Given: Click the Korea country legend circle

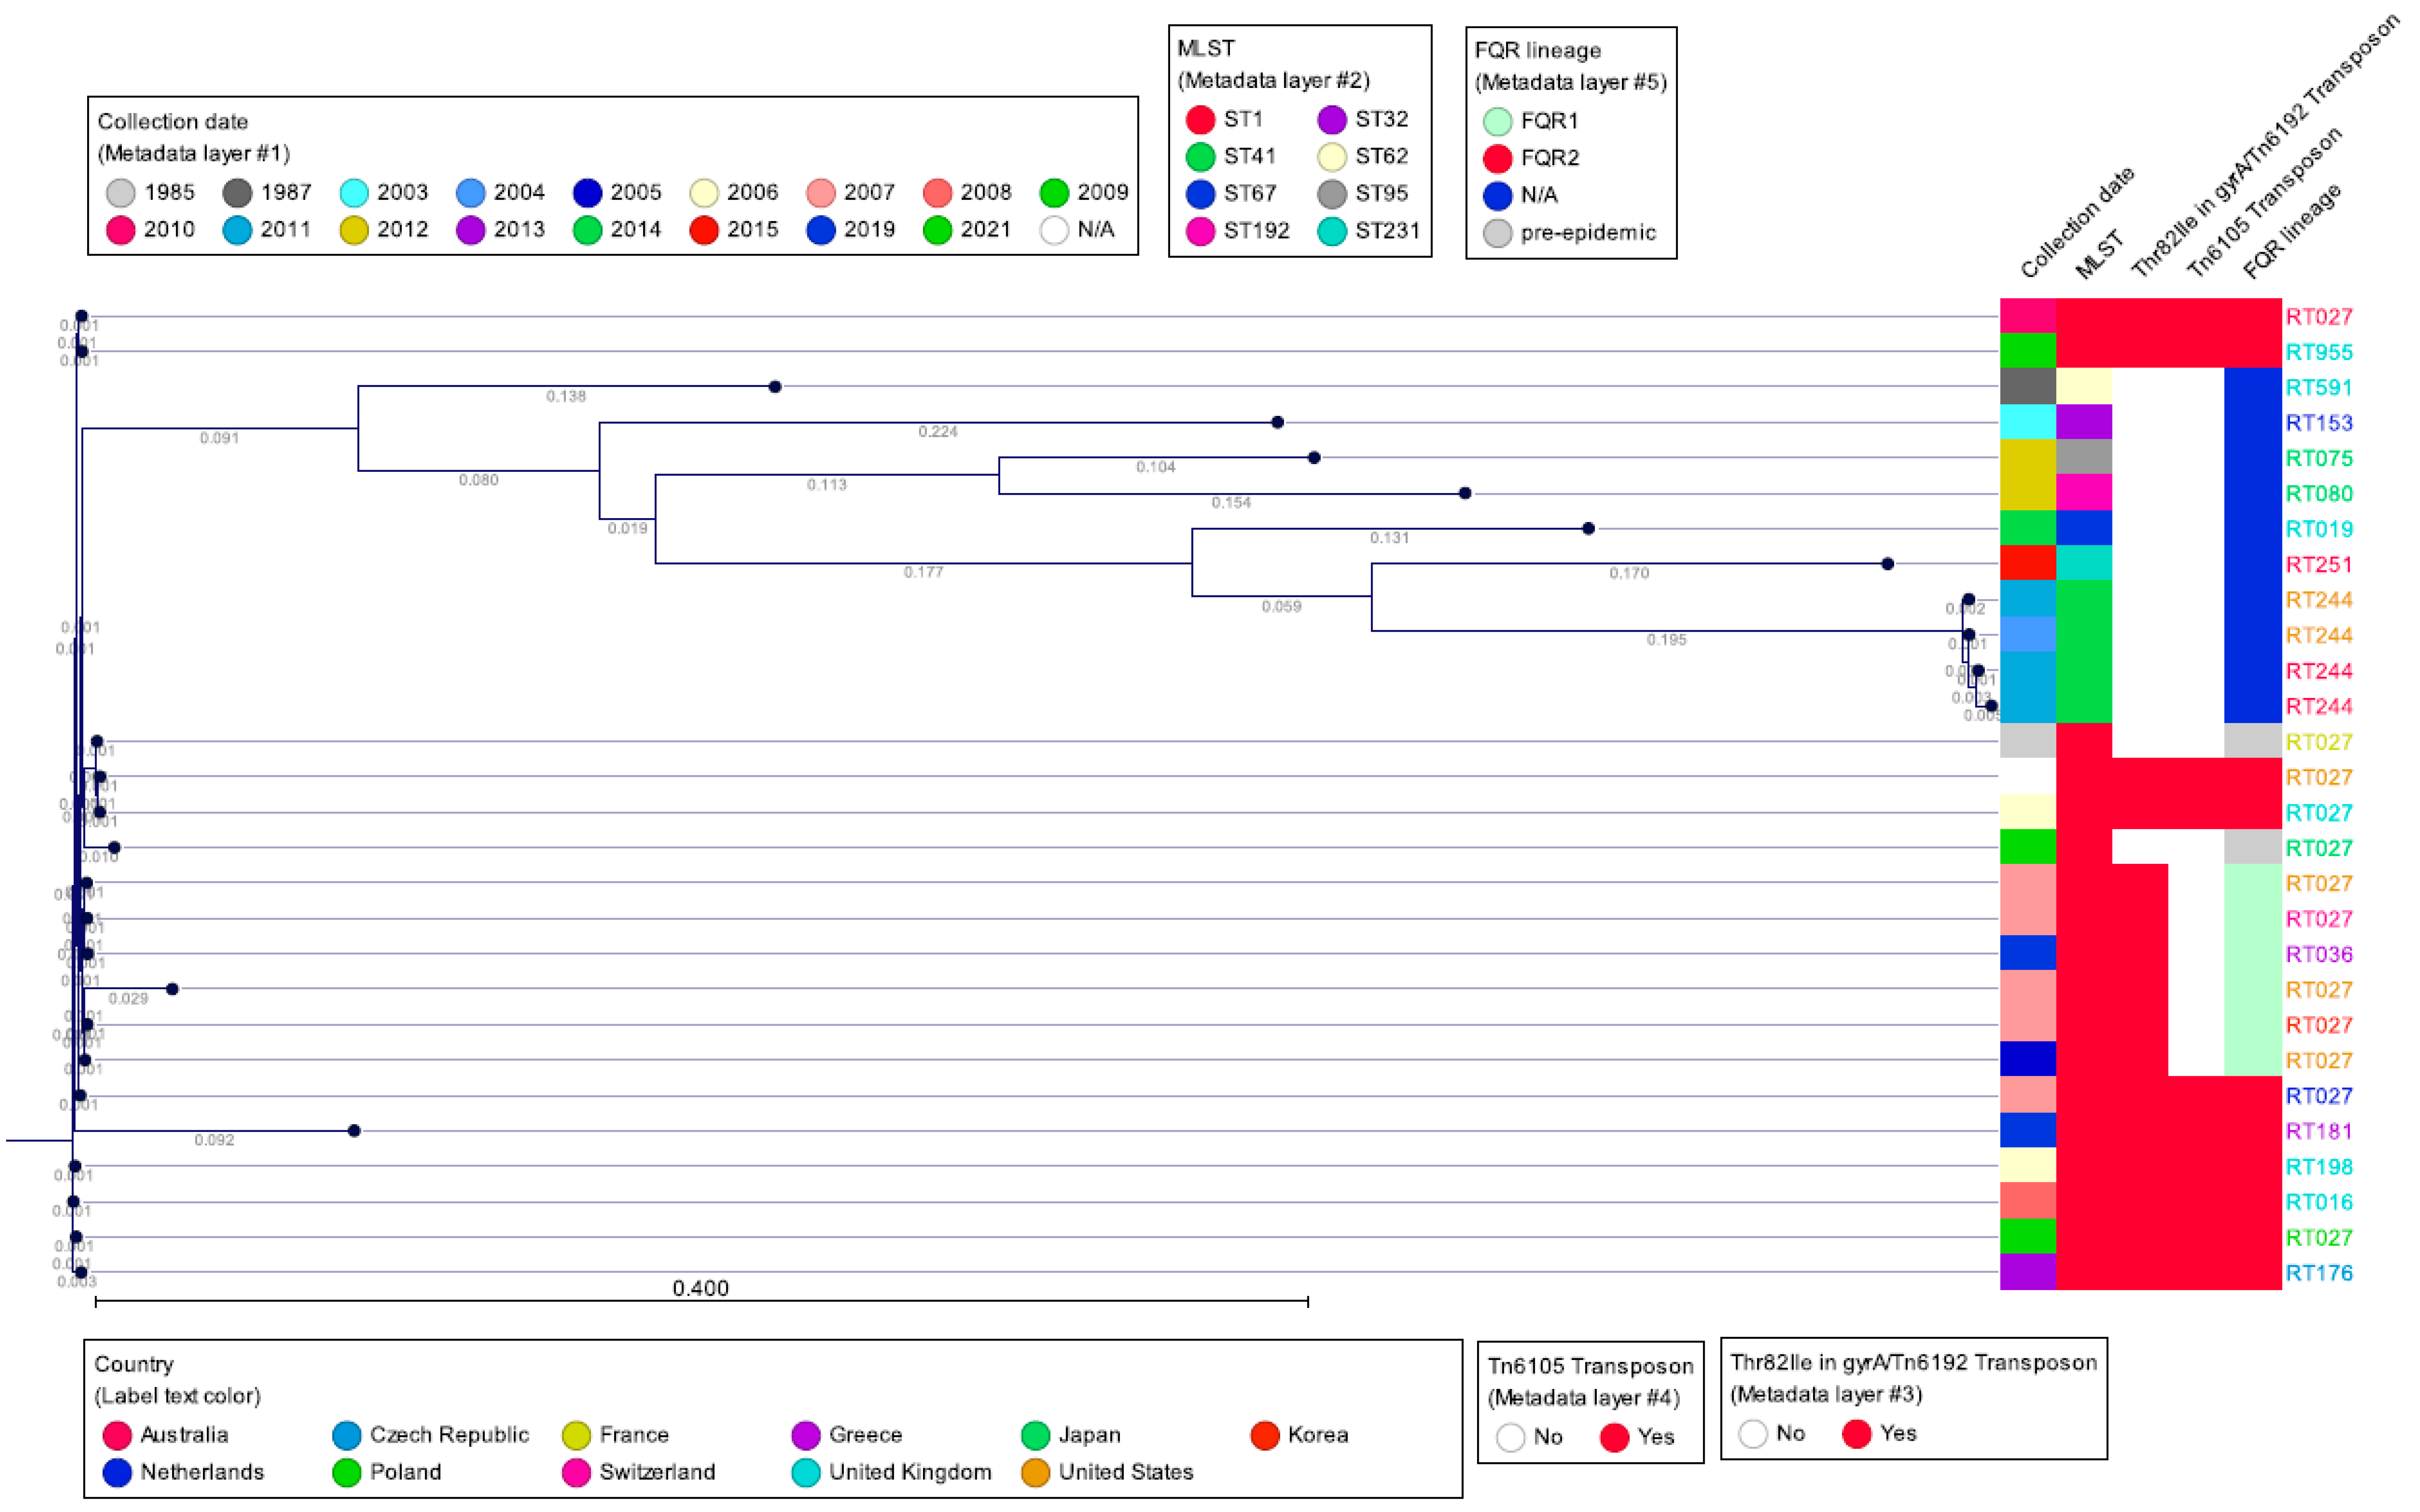Looking at the screenshot, I should [1265, 1435].
